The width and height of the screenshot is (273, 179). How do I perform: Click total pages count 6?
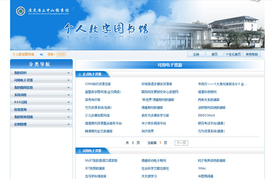pyautogui.click(x=133, y=143)
